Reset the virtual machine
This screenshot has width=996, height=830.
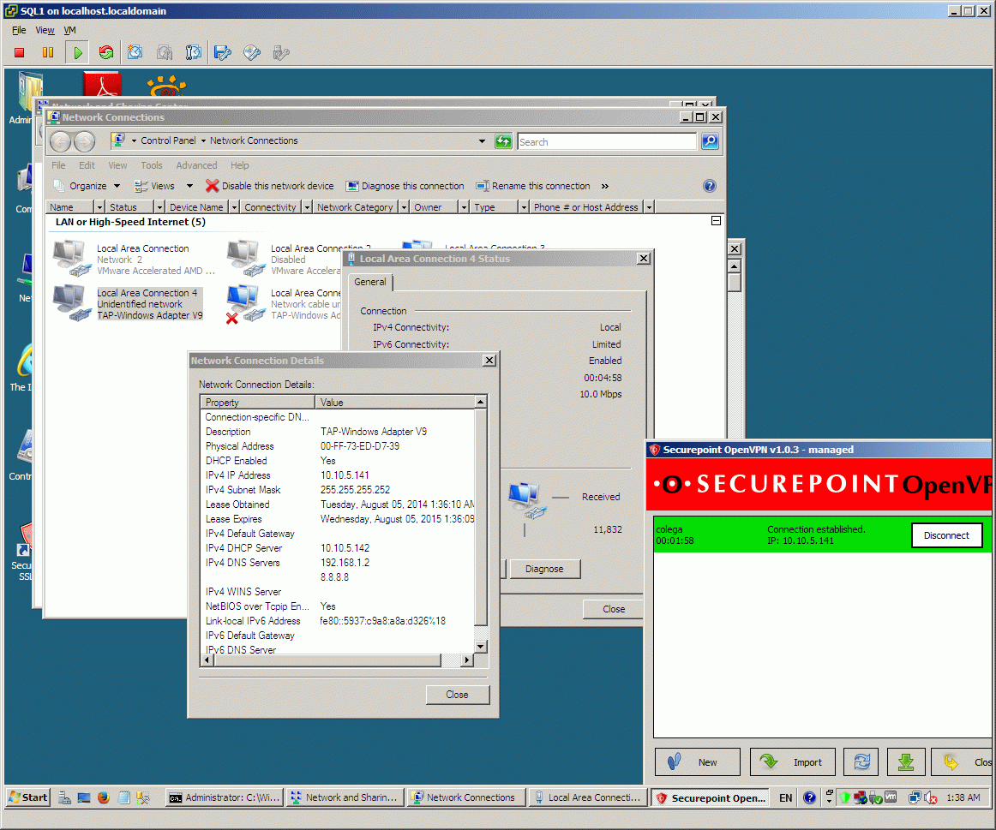[x=106, y=52]
